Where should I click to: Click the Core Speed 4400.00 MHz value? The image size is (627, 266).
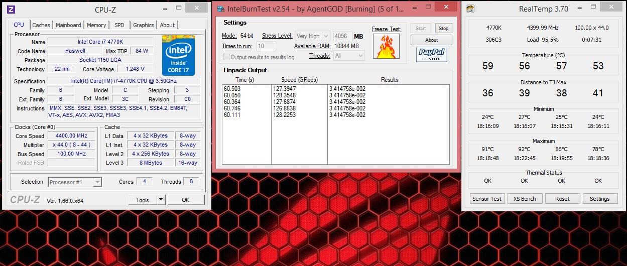click(x=71, y=136)
